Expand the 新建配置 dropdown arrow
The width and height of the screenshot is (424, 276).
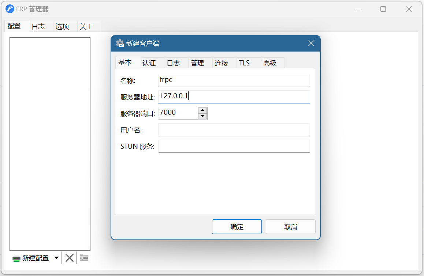click(x=56, y=258)
